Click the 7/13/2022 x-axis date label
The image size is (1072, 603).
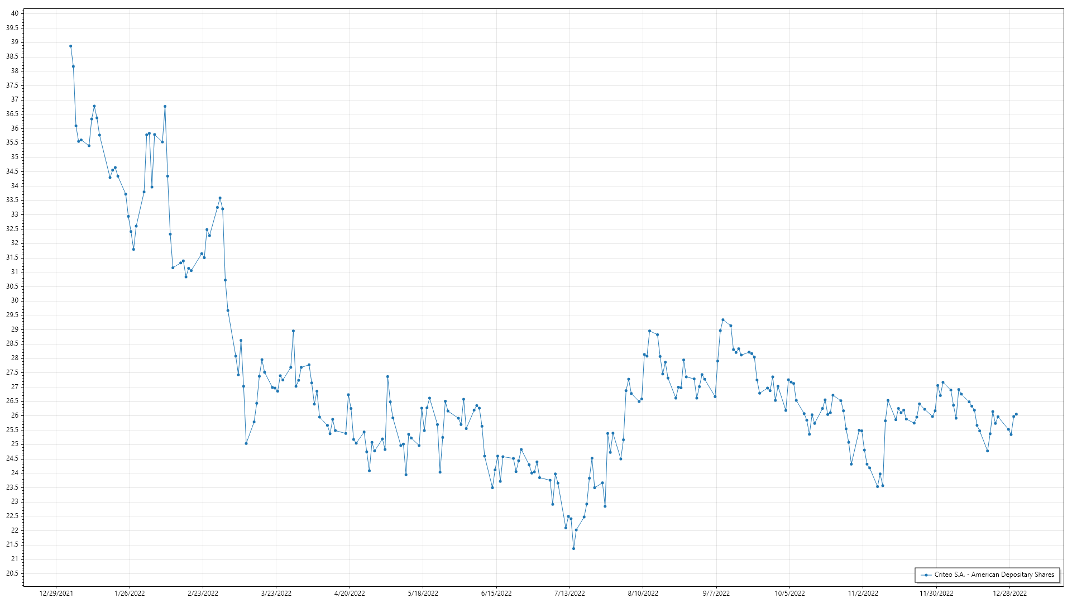[x=569, y=594]
